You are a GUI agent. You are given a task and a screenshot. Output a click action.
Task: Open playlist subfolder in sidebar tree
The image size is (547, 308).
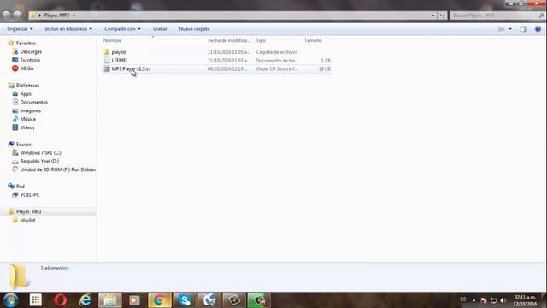[27, 220]
